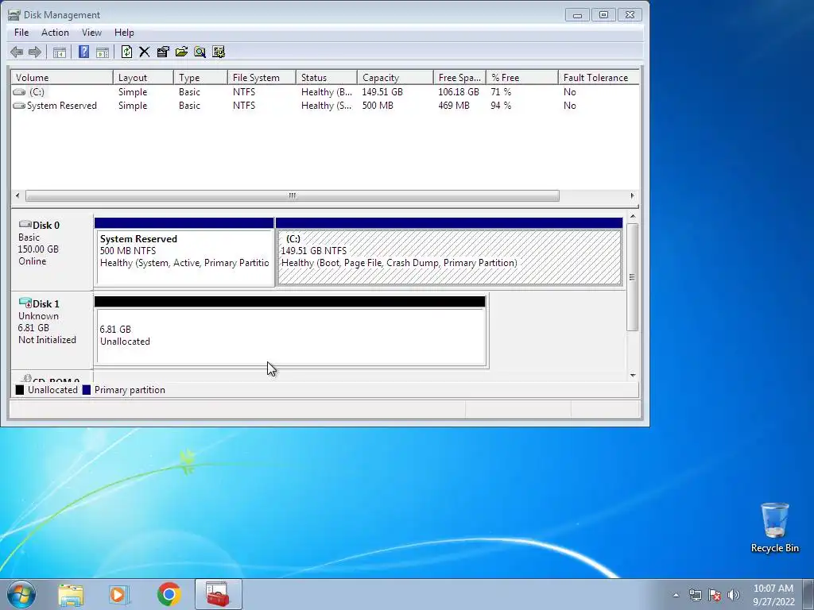Toggle Show/Hide Console Tree icon
This screenshot has height=610, width=814.
(x=59, y=52)
